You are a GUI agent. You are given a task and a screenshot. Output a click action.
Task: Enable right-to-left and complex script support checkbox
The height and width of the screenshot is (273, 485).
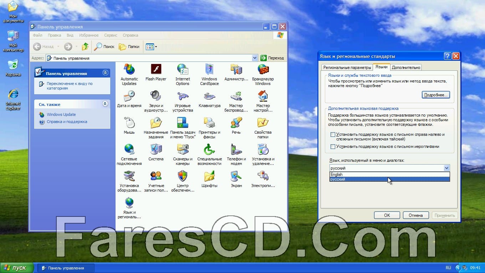coord(333,135)
